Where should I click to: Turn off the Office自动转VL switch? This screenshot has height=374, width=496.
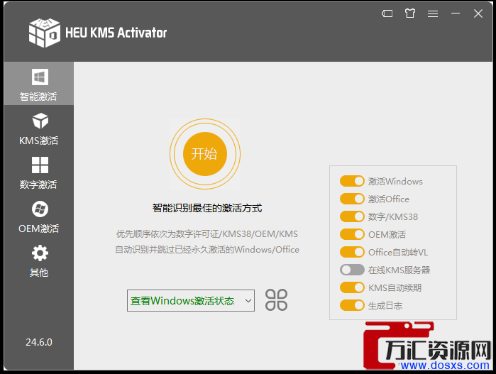(x=352, y=252)
